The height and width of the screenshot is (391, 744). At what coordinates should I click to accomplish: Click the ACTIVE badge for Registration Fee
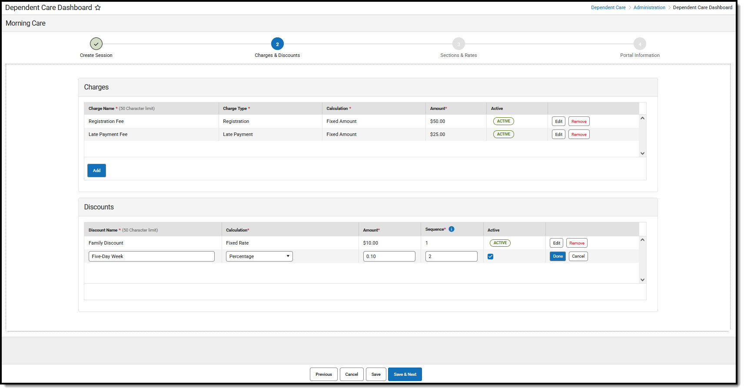[x=504, y=121]
